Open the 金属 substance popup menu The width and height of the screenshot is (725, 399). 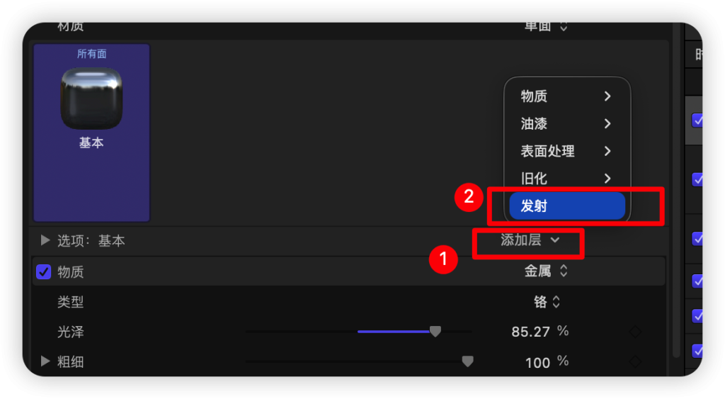coord(546,271)
